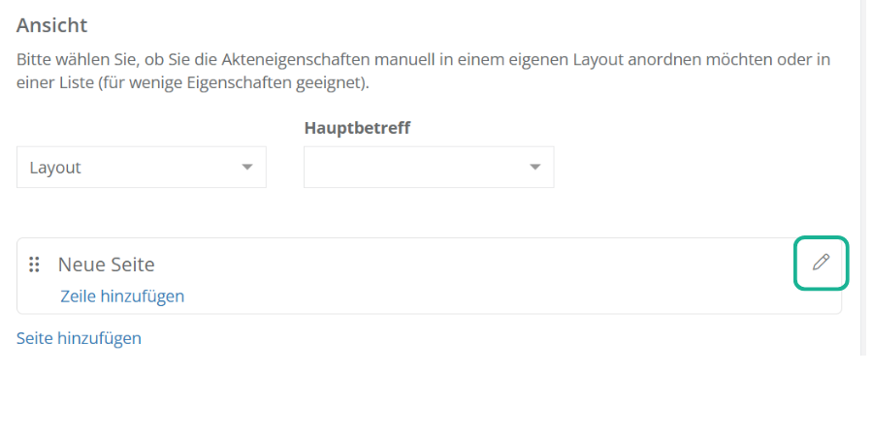Click the 'Seite hinzufügen' link
Viewport: 873px width, 436px height.
79,338
